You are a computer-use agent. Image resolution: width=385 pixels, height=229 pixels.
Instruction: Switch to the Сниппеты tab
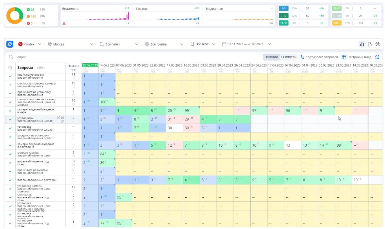[288, 57]
